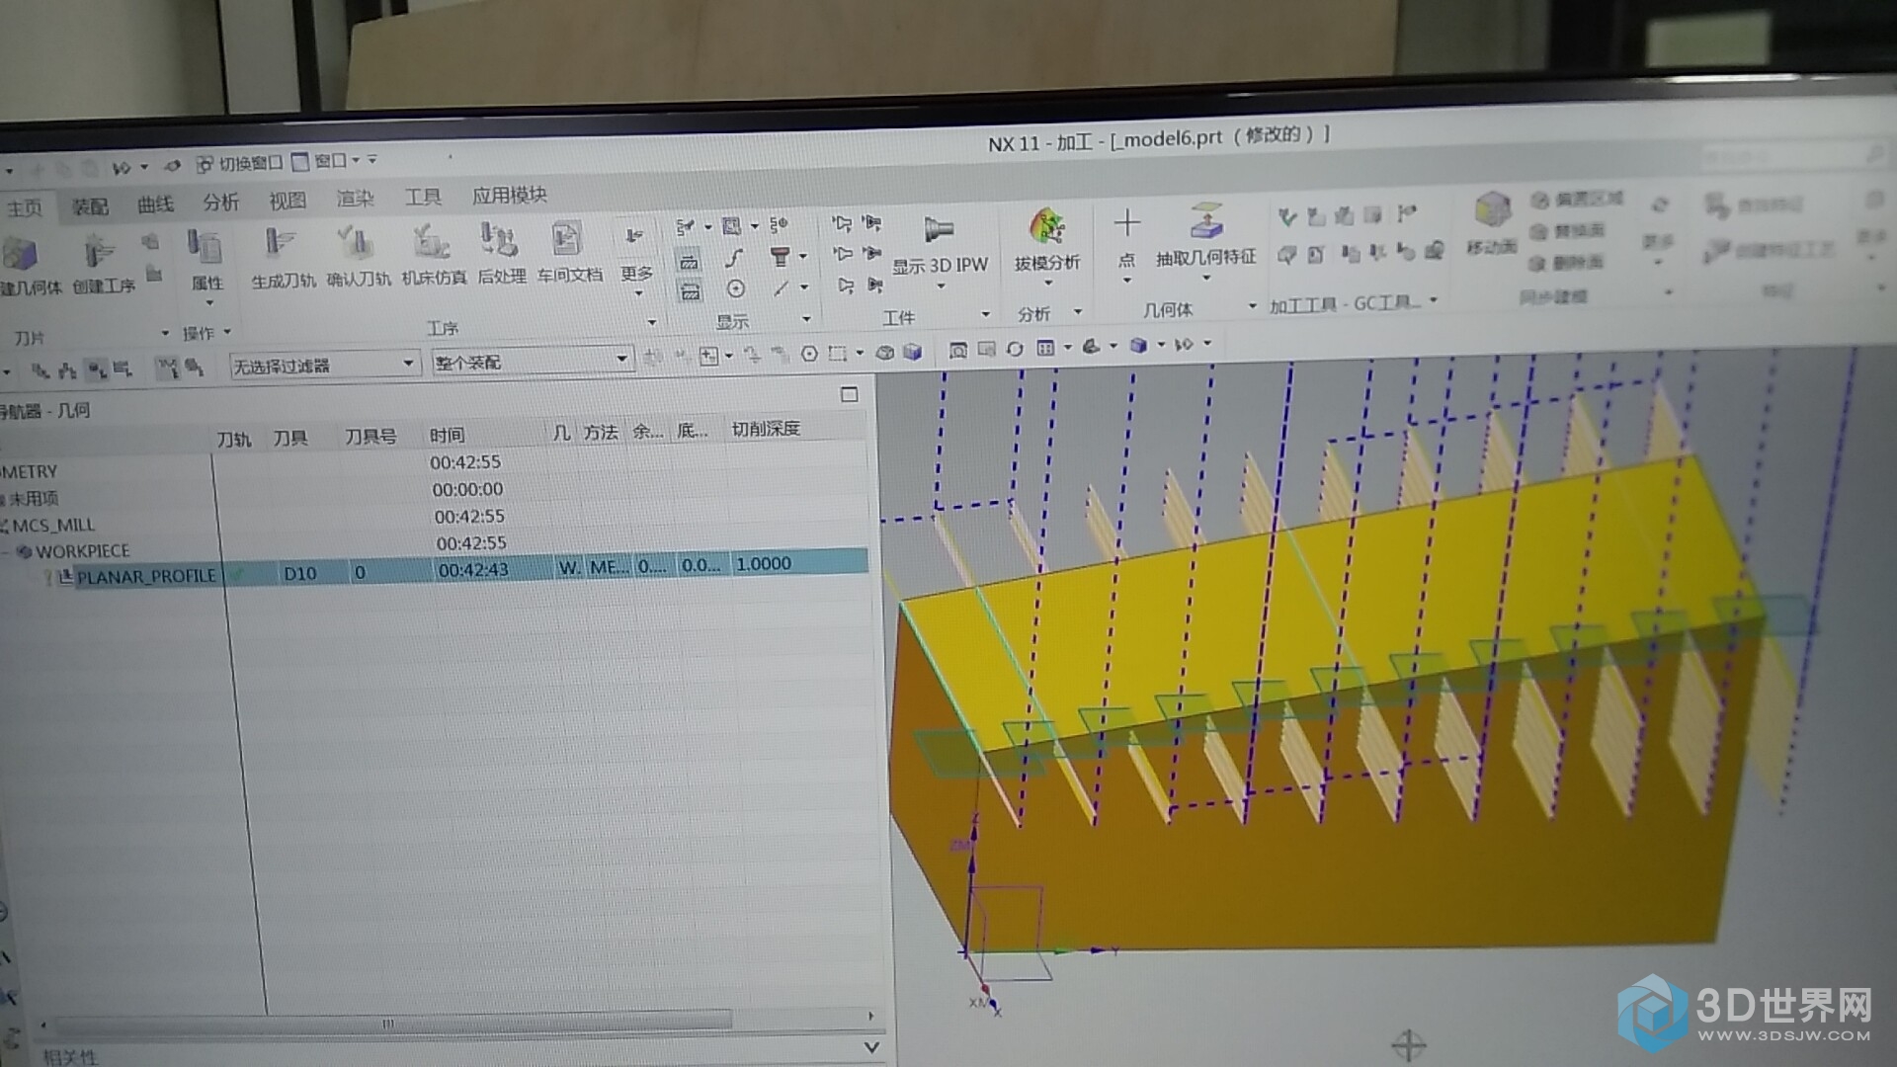Click D10 tool cell in PLANAR_PROFILE row
The image size is (1897, 1067).
pos(299,573)
